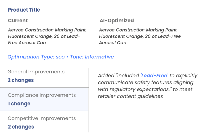The height and width of the screenshot is (136, 218).
Task: Click Aerosol Can in the AI-Optimized title
Action: pos(113,43)
